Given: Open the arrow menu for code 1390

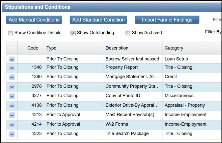Looking at the screenshot, I should [x=12, y=77].
